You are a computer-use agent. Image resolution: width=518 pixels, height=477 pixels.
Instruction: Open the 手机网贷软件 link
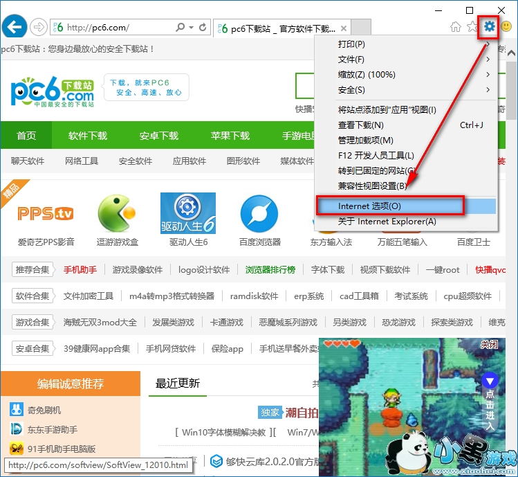171,349
